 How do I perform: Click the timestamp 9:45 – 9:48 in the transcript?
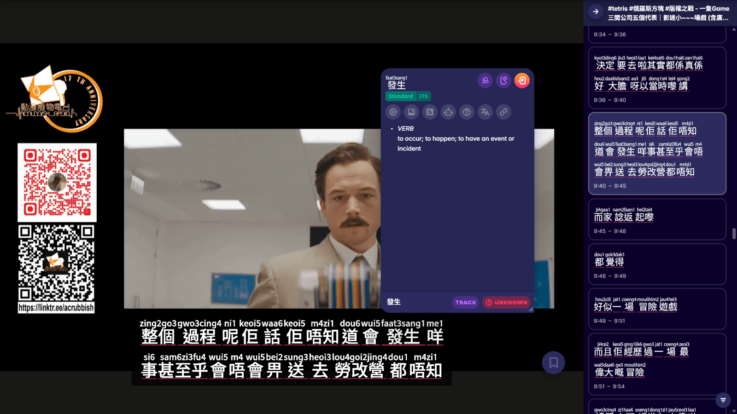(x=610, y=231)
